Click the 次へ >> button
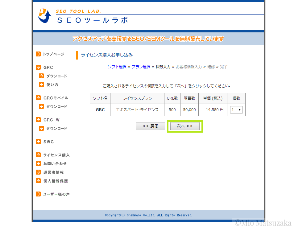Image resolution: width=294 pixels, height=227 pixels. (x=185, y=126)
